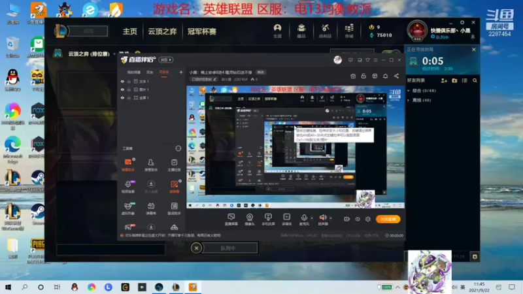Open the speaker dropdown arrow
Screen dimensions: 523x294
[x=331, y=218]
